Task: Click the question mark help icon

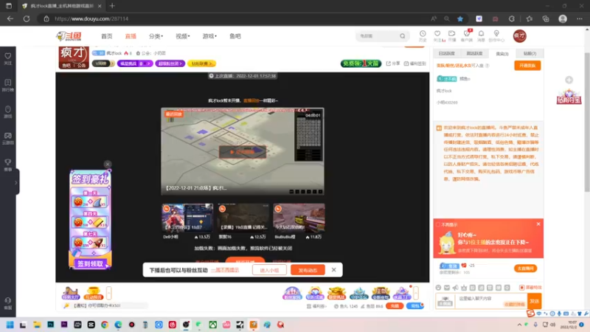Action: (487, 66)
